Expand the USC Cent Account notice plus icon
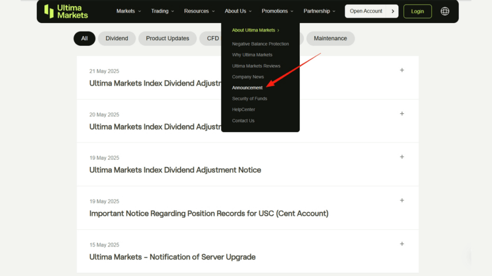 point(402,201)
